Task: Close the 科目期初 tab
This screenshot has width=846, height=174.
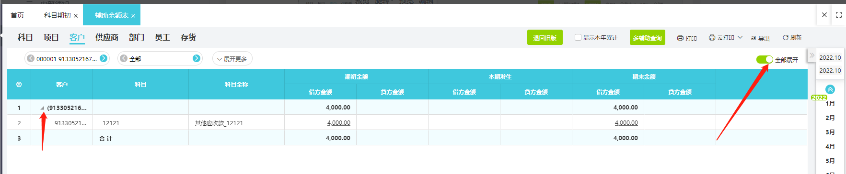Action: click(76, 16)
